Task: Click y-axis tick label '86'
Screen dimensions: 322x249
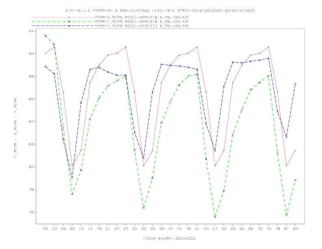Action: (x=31, y=99)
